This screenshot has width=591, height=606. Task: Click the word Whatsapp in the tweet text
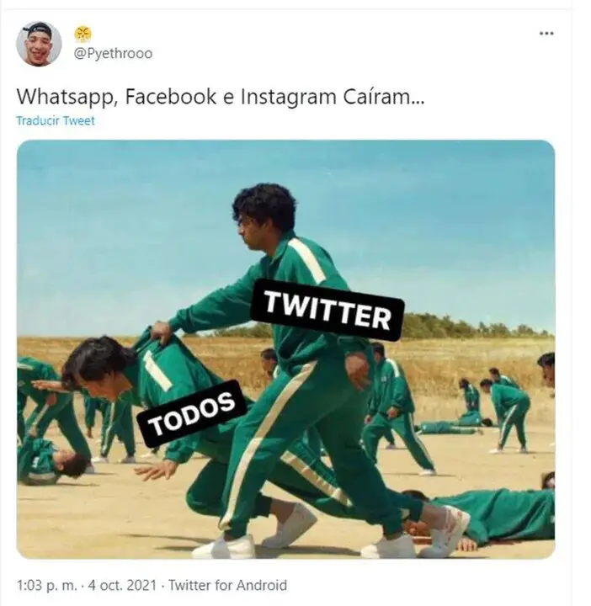pos(67,97)
